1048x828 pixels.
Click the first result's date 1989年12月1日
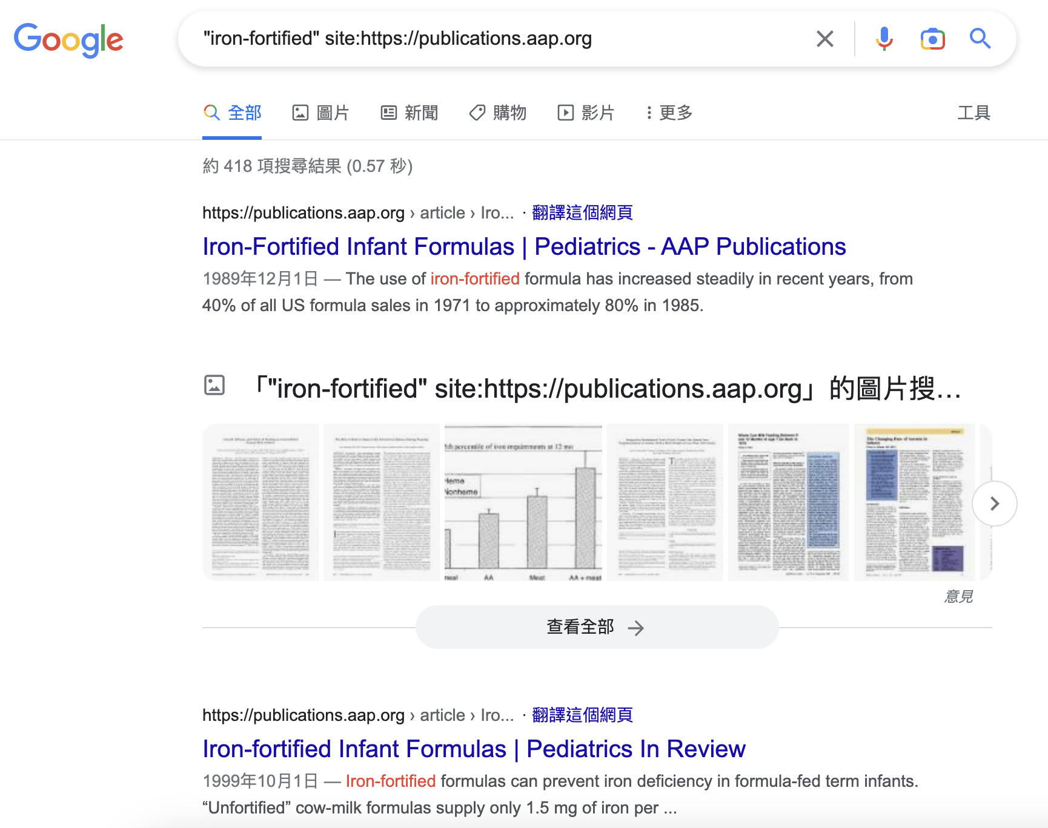(x=260, y=278)
